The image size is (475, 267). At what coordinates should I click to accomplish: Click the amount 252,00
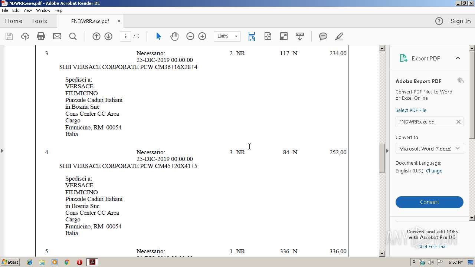click(x=338, y=152)
